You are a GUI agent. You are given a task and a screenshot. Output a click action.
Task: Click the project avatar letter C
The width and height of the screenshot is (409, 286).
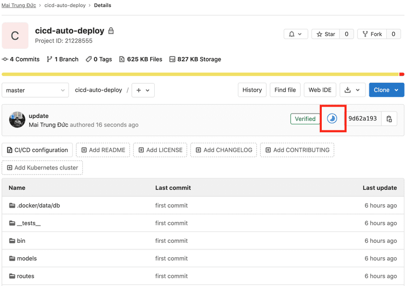click(x=15, y=36)
